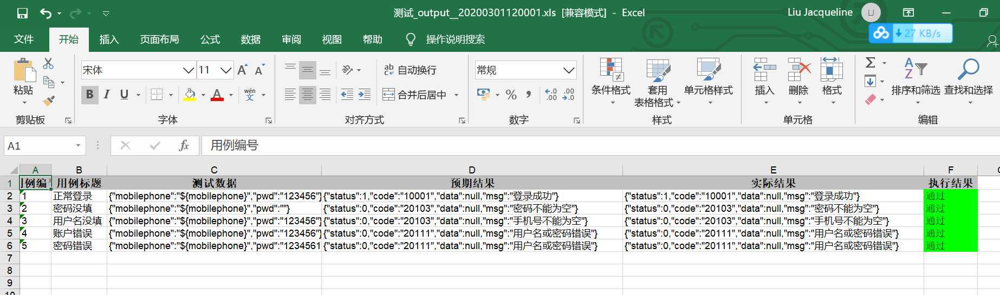Click the decrease decimal icon
Image resolution: width=1000 pixels, height=295 pixels.
click(569, 95)
